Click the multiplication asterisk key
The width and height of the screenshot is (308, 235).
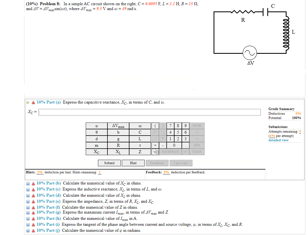click(163, 139)
